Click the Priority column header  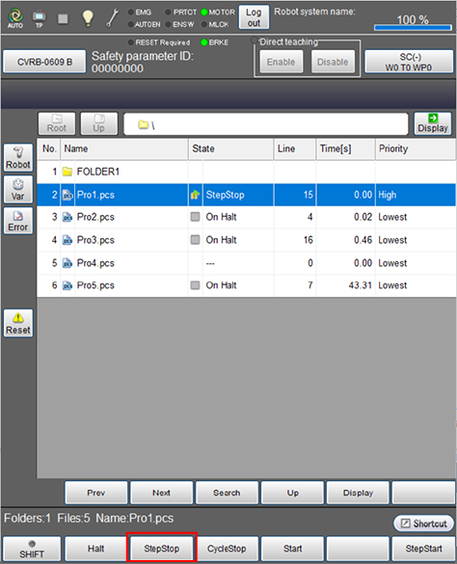[416, 148]
